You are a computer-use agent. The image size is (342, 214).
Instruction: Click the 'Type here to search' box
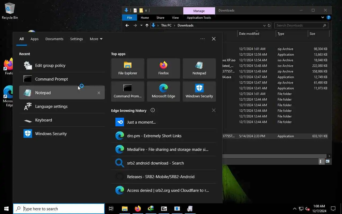[59, 209]
